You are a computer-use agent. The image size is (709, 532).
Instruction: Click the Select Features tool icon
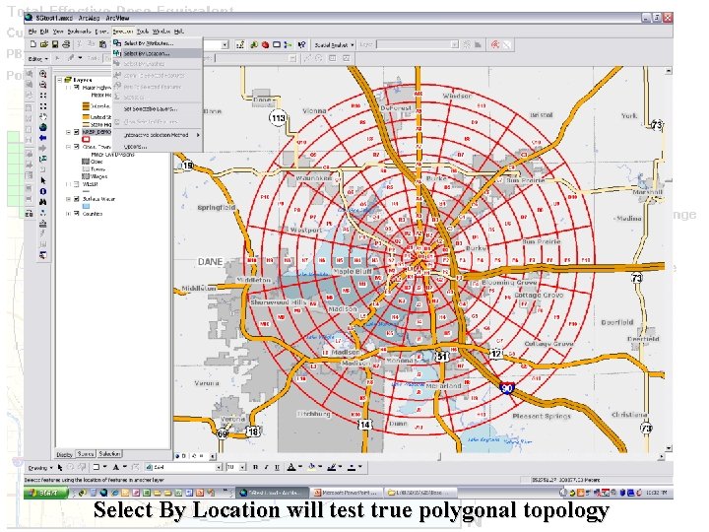[43, 160]
